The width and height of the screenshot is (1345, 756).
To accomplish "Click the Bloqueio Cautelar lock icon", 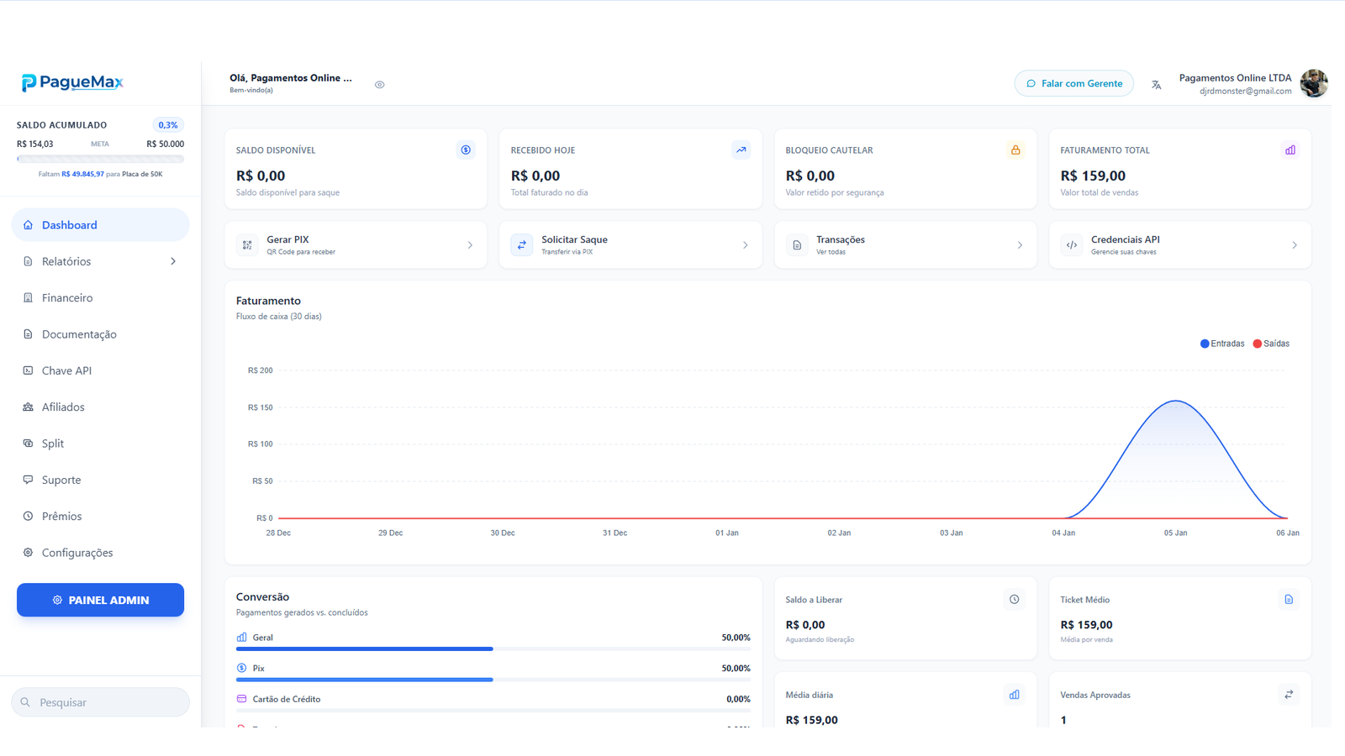I will [1015, 150].
